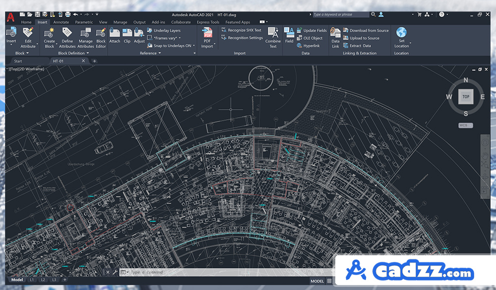The height and width of the screenshot is (290, 496).
Task: Click the viewport [Top] view control label
Action: 13,69
